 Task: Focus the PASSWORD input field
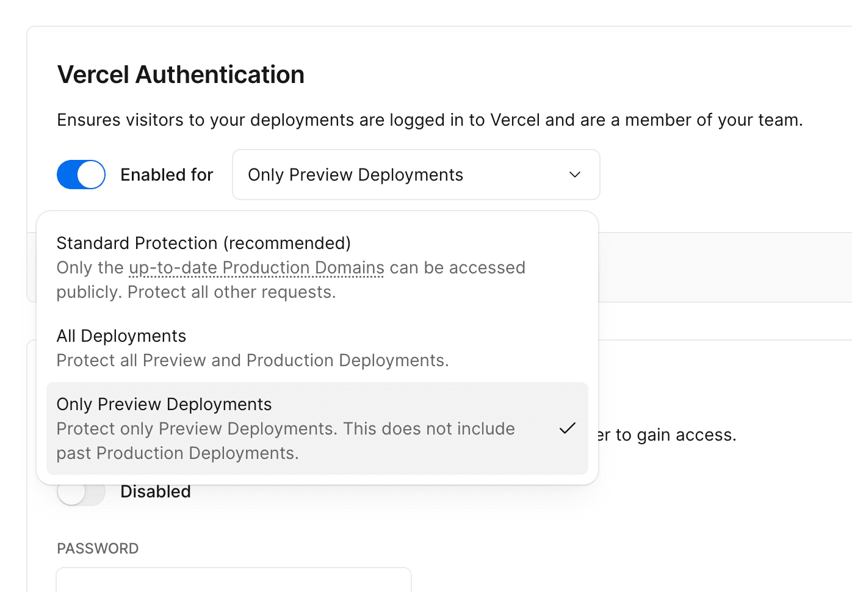click(234, 580)
